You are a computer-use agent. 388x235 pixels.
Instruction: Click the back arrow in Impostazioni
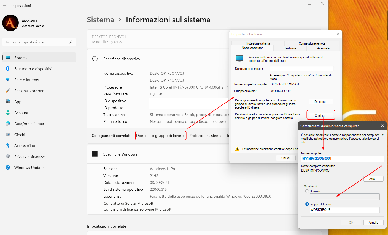coord(4,5)
